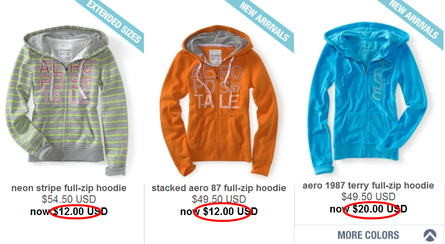This screenshot has height=244, width=445.
Task: Select the $54.50 USD original price
Action: [x=69, y=199]
